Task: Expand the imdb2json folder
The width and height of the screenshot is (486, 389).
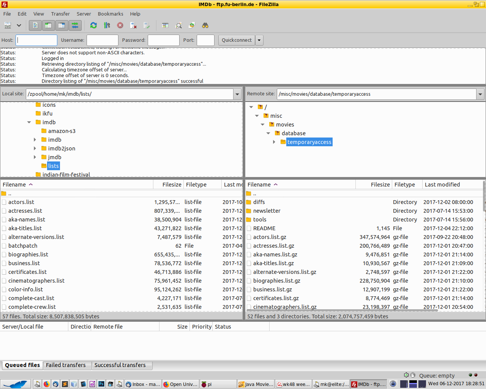Action: [35, 149]
